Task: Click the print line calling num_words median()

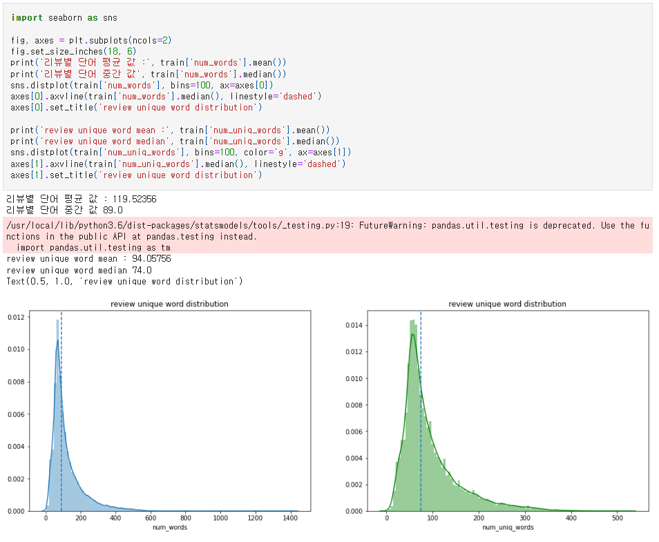Action: coord(149,75)
